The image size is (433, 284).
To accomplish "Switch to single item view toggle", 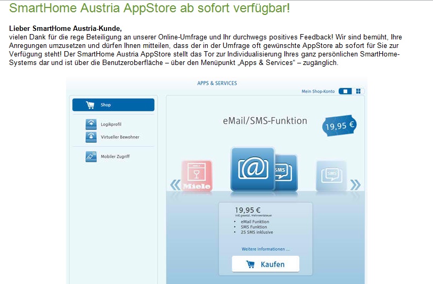I will click(345, 91).
